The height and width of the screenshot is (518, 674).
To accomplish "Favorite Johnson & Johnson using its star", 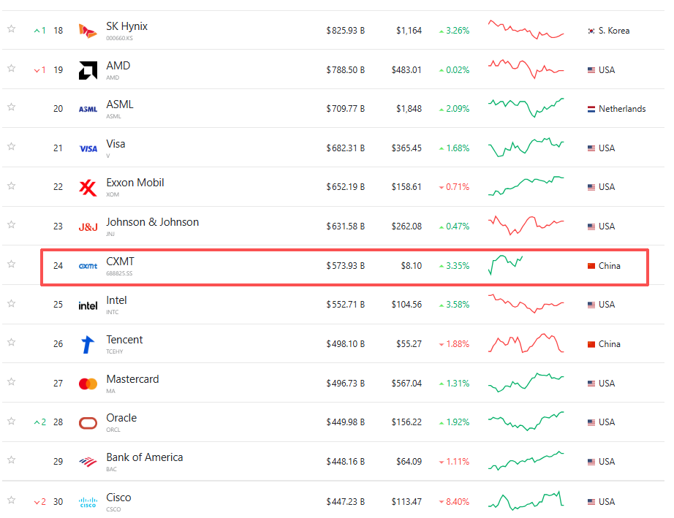I will point(12,224).
